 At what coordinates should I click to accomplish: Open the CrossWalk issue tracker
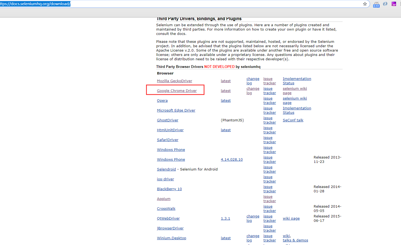click(270, 208)
